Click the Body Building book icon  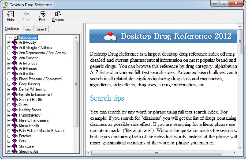click(x=15, y=84)
